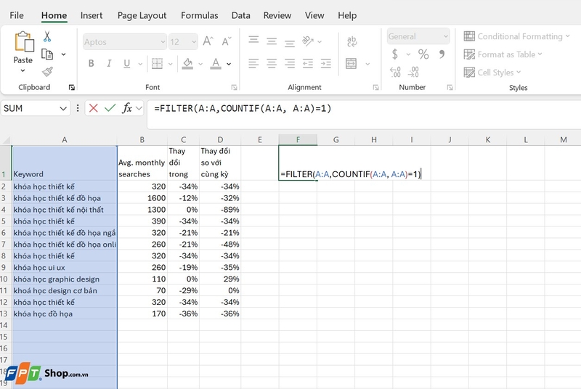This screenshot has width=581, height=389.
Task: Expand the Paste options arrow
Action: tap(23, 70)
